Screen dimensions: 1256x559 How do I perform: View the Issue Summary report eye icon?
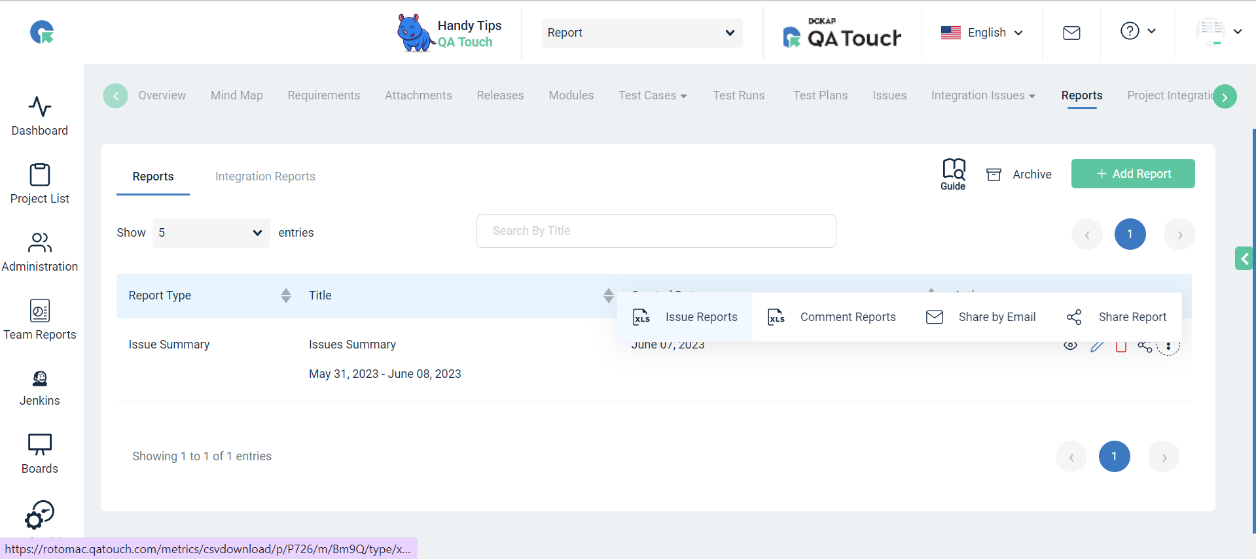coord(1070,346)
